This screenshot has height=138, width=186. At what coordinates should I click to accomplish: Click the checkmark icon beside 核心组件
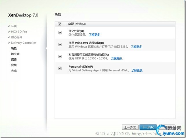pos(9,37)
